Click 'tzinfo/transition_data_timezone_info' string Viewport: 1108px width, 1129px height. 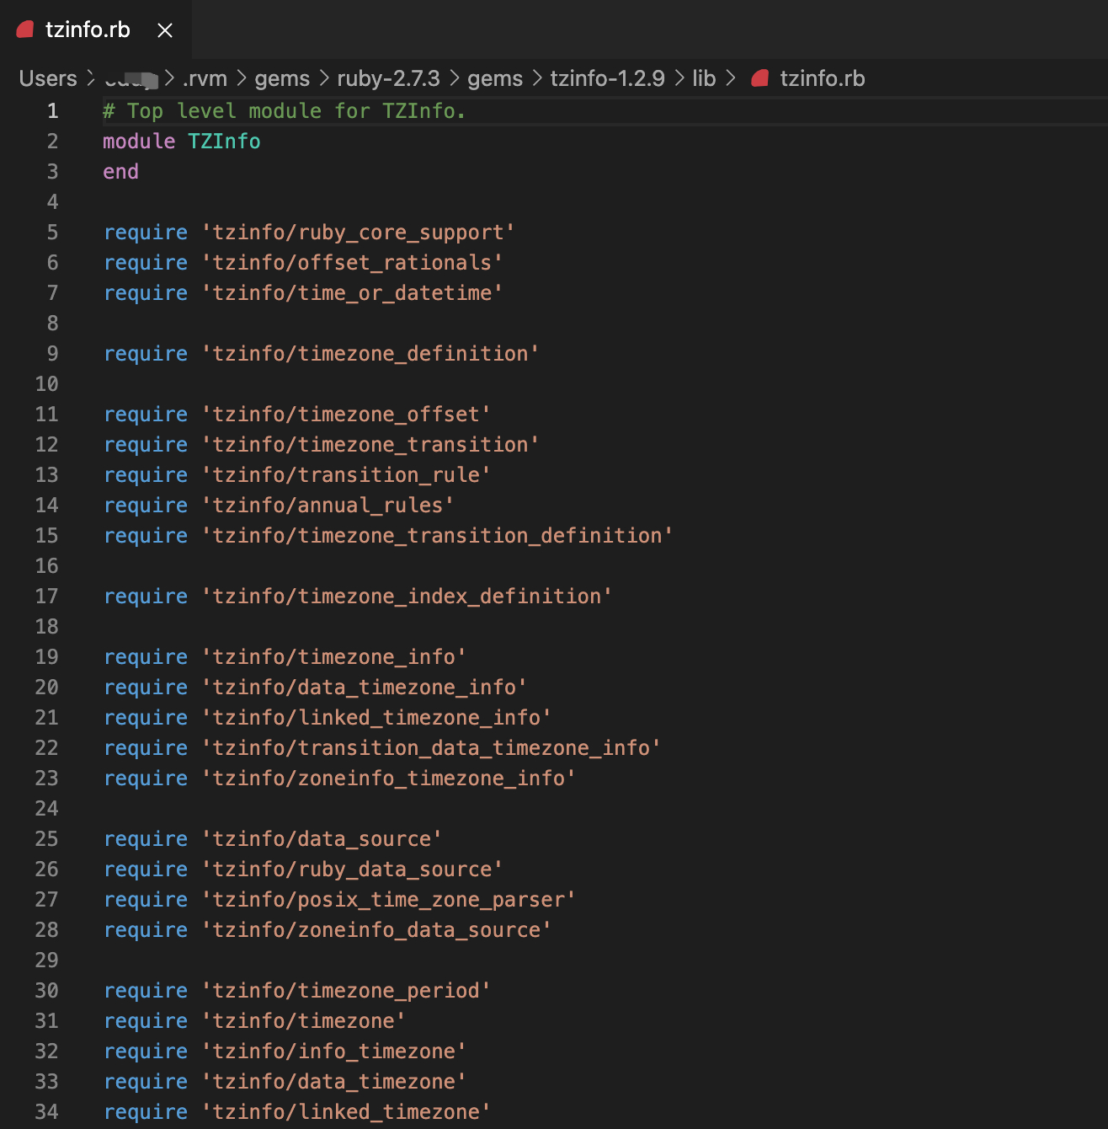click(430, 747)
